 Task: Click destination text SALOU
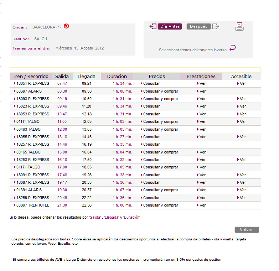[x=41, y=39]
